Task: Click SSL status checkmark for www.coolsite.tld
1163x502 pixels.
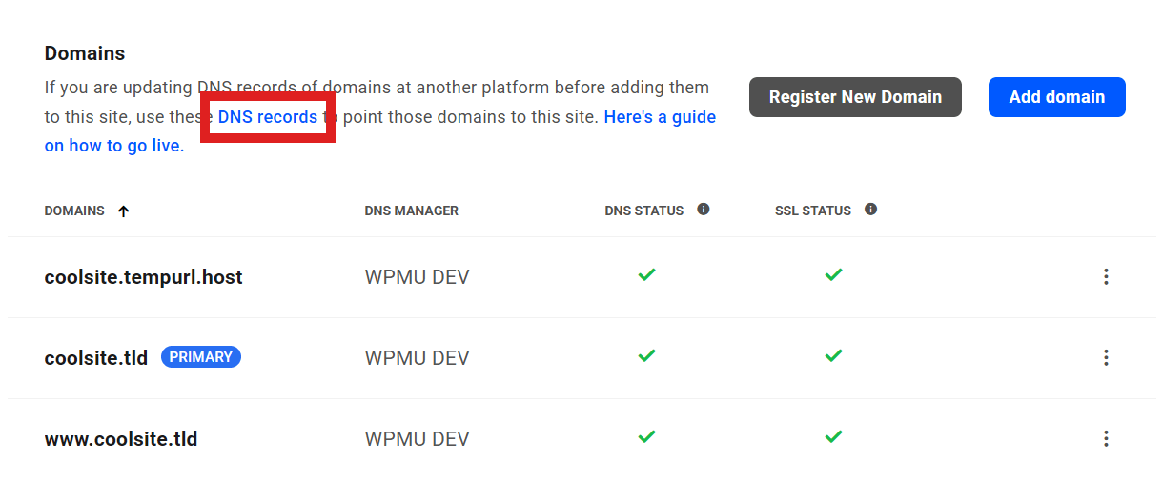Action: pyautogui.click(x=833, y=437)
